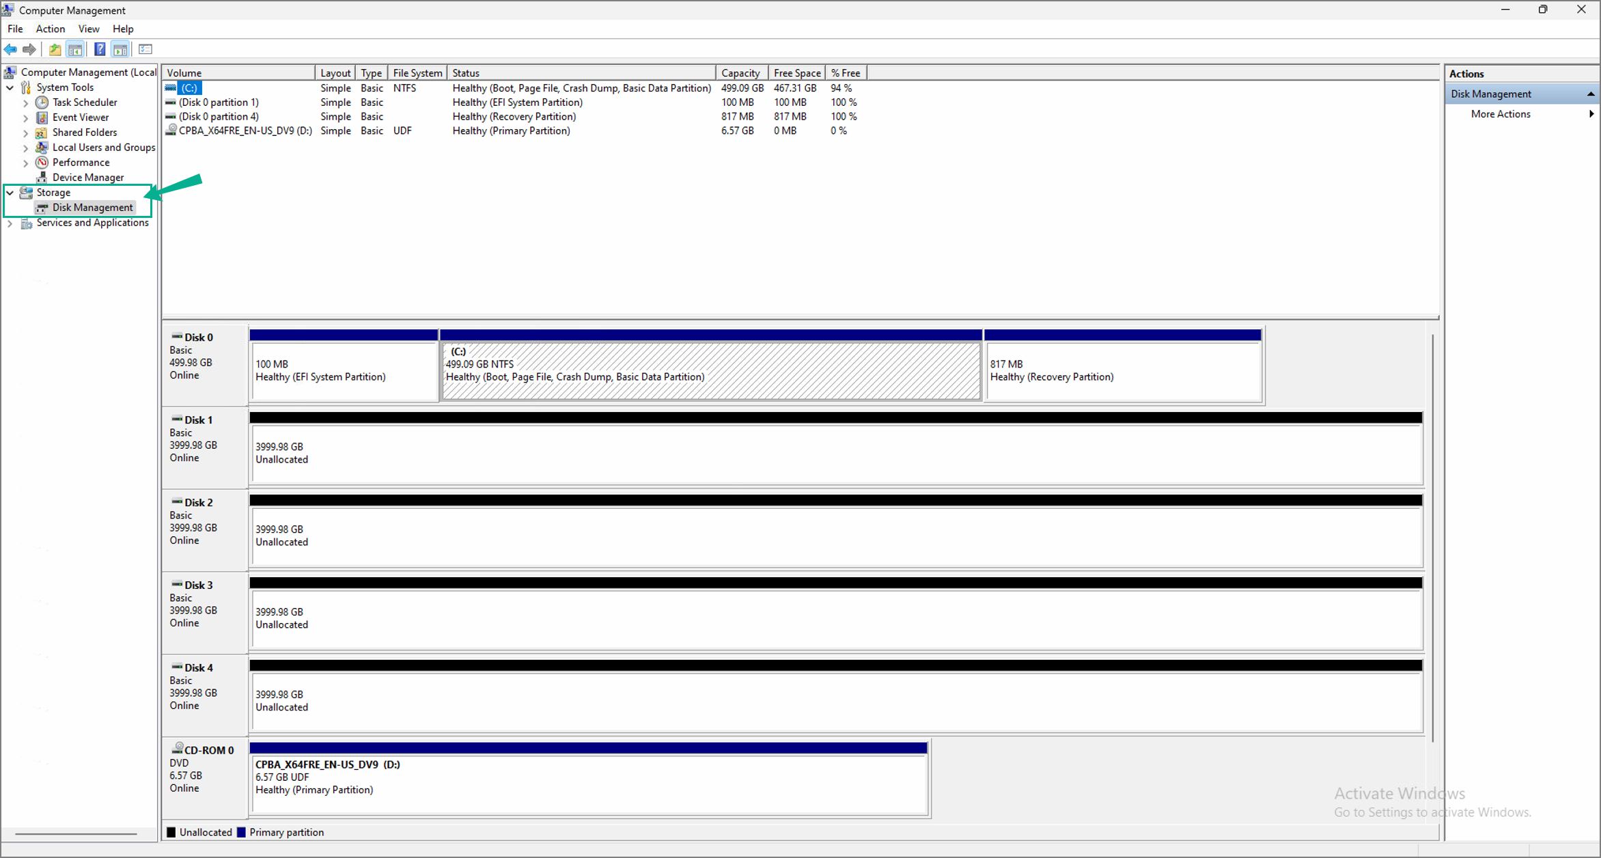Viewport: 1601px width, 858px height.
Task: Expand the Event Viewer node
Action: pyautogui.click(x=26, y=118)
